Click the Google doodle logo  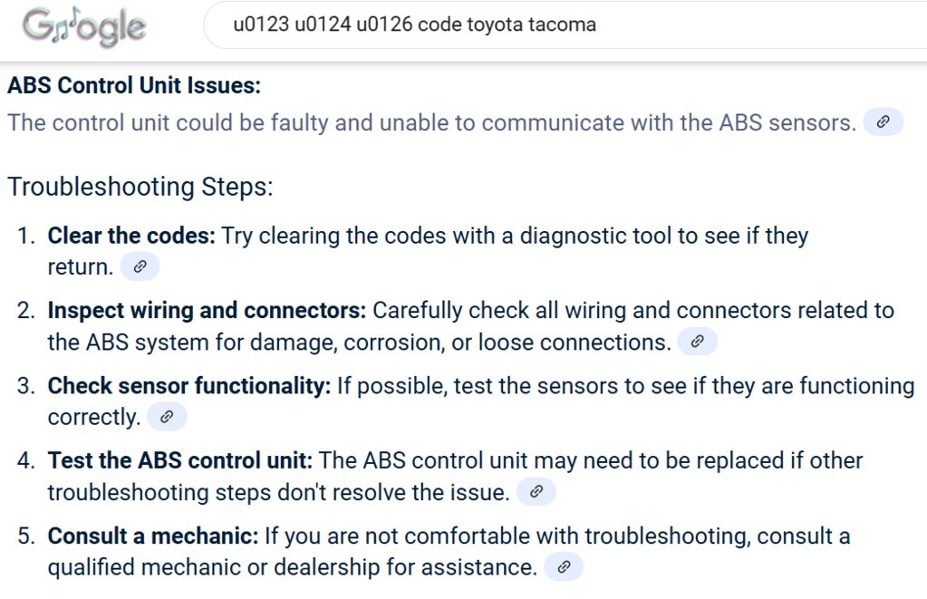[84, 26]
